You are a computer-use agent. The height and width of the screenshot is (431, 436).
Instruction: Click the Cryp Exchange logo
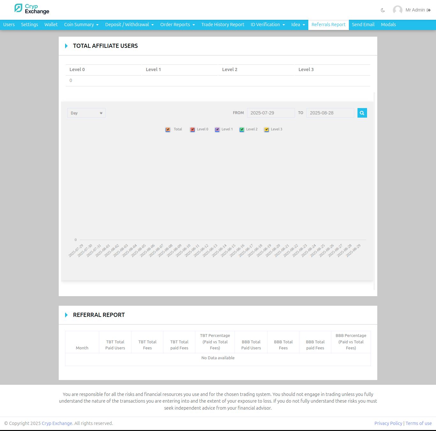click(32, 9)
